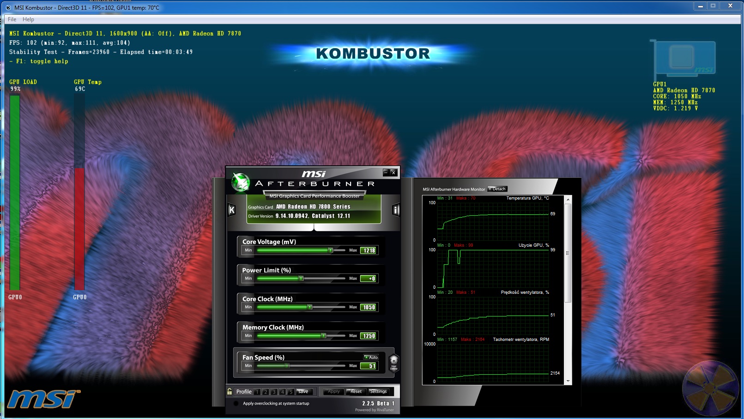Click the Memory Clock value field 1250

pyautogui.click(x=369, y=336)
